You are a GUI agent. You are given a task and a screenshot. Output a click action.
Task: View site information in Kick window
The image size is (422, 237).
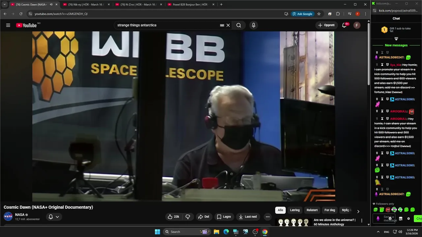(x=375, y=11)
